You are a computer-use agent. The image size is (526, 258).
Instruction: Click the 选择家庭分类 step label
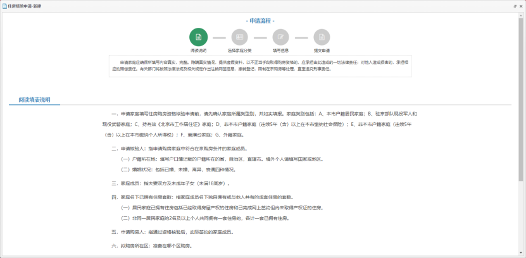click(239, 50)
